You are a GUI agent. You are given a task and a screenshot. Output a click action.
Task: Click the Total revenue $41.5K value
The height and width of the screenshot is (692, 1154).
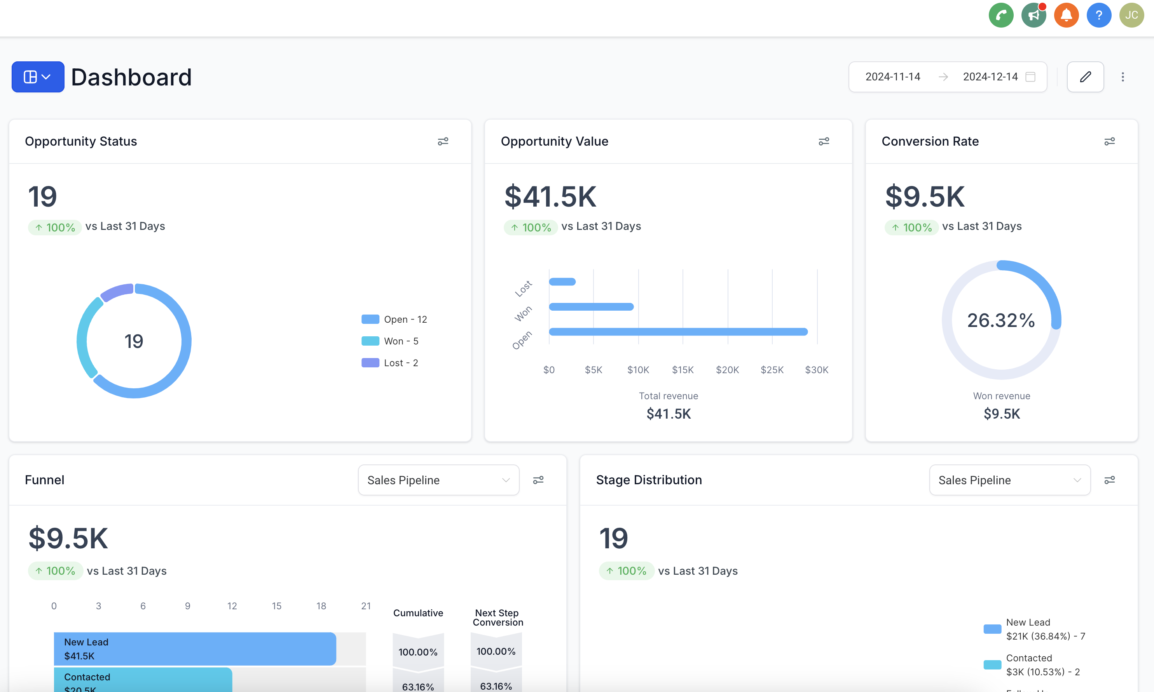(668, 414)
